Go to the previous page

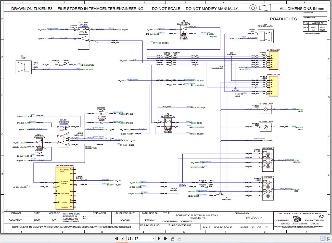[123, 238]
